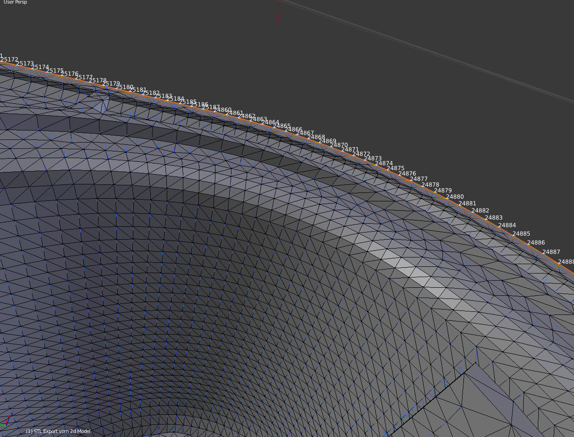Click vertex index label 24876
Image resolution: width=574 pixels, height=437 pixels.
click(407, 174)
